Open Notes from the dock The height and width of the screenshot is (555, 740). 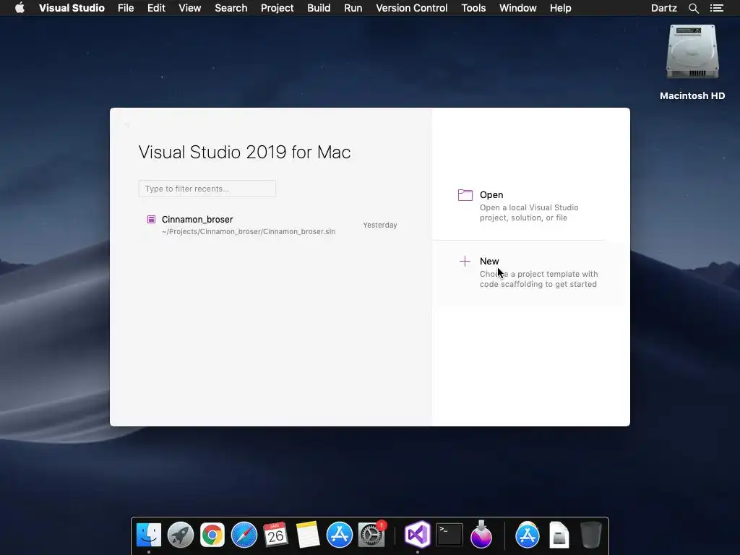pos(308,535)
